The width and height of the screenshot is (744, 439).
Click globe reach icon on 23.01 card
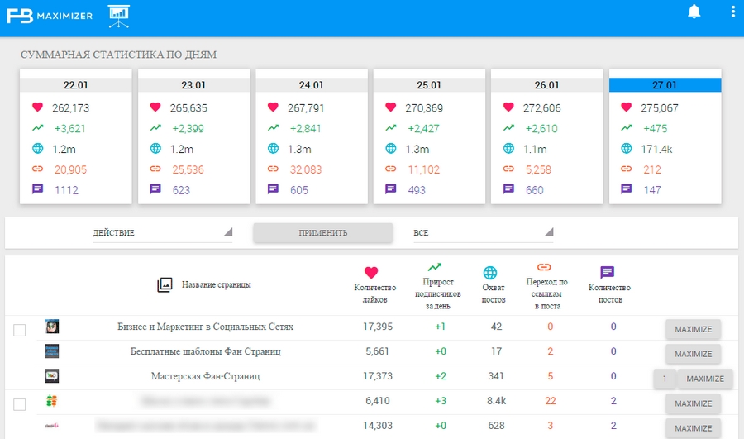pyautogui.click(x=155, y=149)
